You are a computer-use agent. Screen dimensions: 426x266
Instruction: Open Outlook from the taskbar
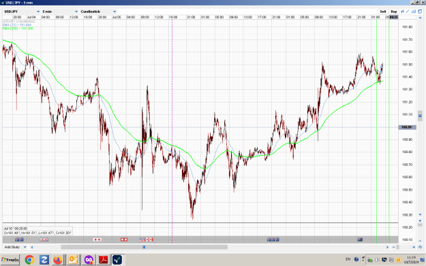tap(73, 260)
